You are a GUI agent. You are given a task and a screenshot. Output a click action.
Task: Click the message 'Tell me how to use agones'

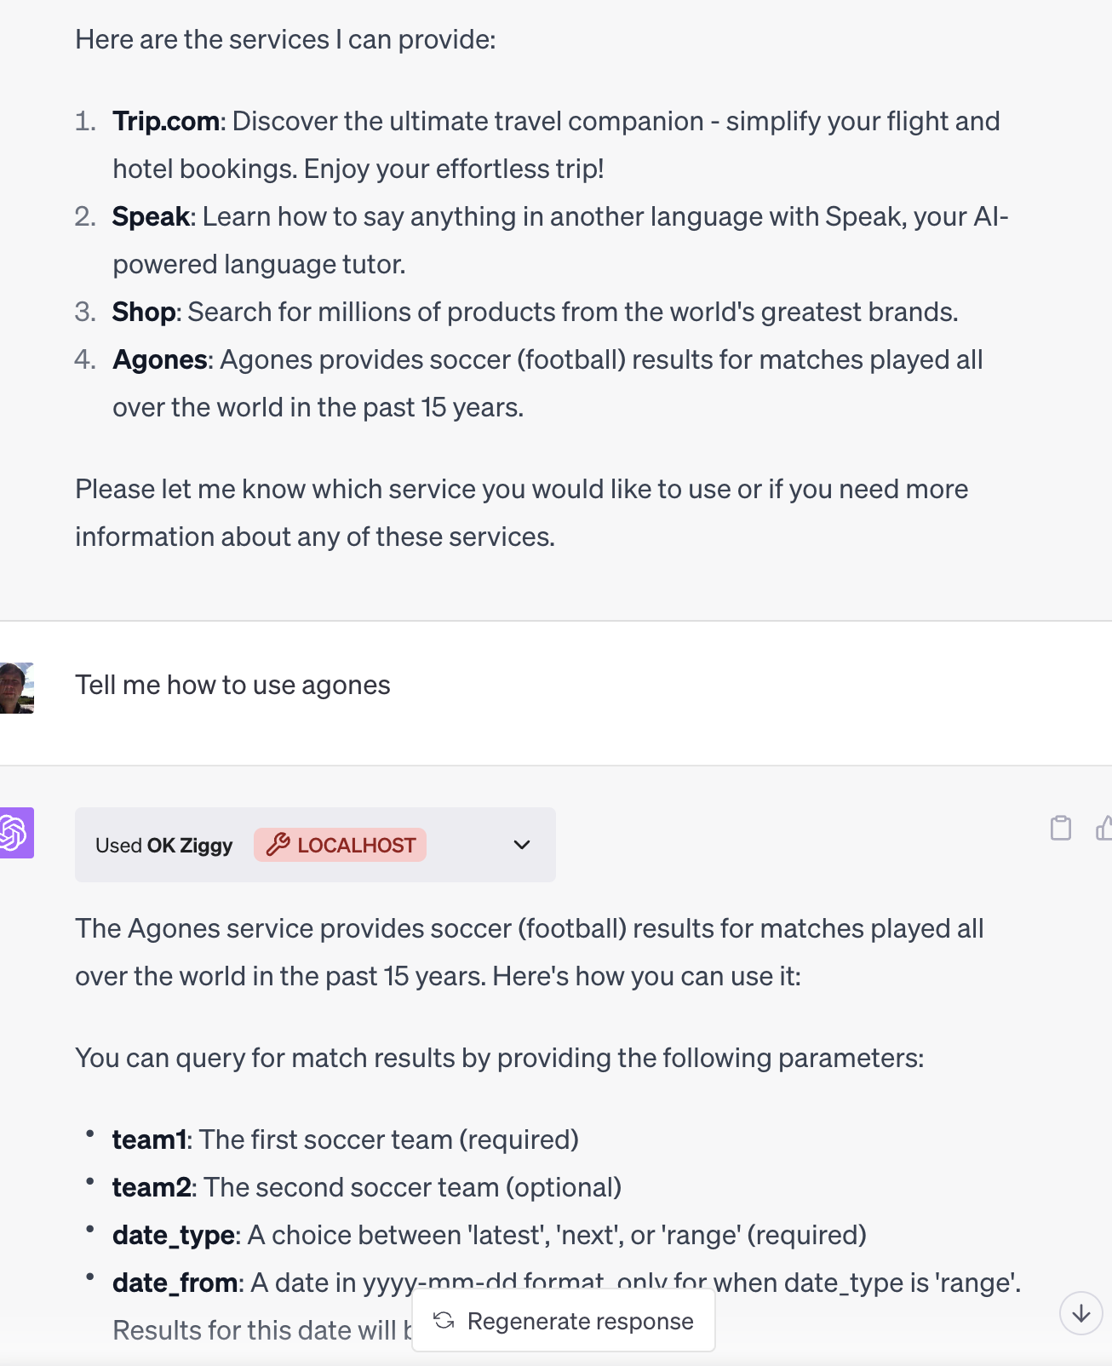pos(232,684)
